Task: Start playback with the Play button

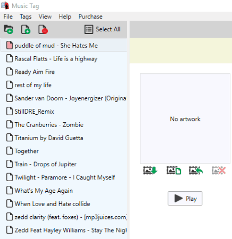Action: tap(185, 198)
